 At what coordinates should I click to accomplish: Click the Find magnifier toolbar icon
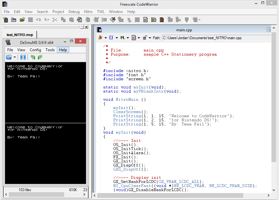tap(79, 20)
